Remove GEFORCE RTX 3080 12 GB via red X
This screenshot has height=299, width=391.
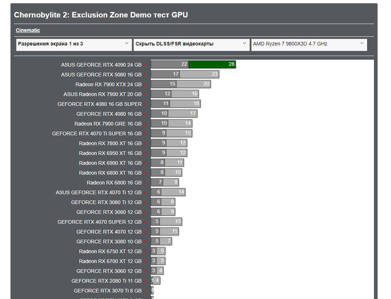pyautogui.click(x=145, y=212)
